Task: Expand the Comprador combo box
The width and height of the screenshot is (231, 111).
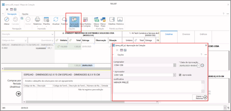Action: (x=174, y=65)
